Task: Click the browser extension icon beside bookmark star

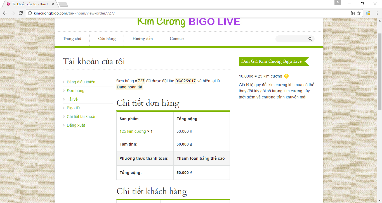Action: [368, 13]
